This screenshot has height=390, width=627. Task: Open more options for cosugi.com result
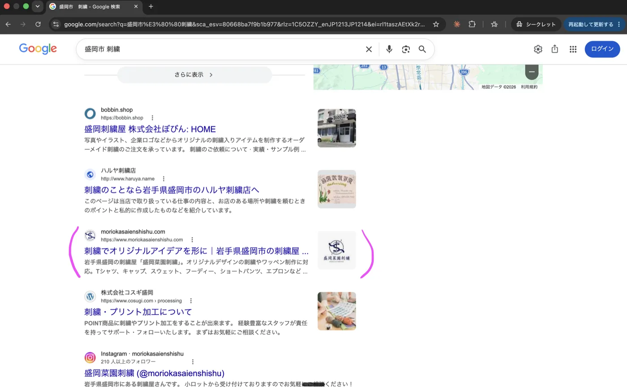click(191, 301)
